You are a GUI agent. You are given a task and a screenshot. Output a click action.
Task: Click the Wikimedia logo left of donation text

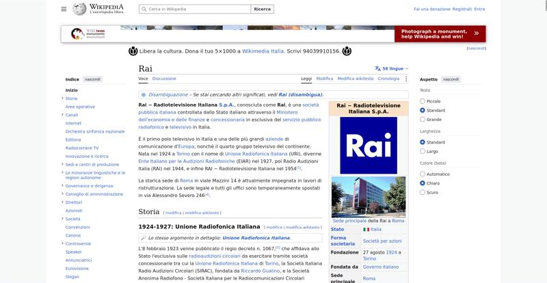tap(133, 51)
